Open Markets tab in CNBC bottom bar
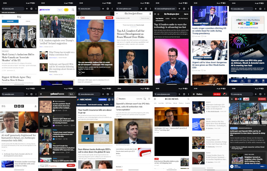This screenshot has width=267, height=171. pos(242,81)
